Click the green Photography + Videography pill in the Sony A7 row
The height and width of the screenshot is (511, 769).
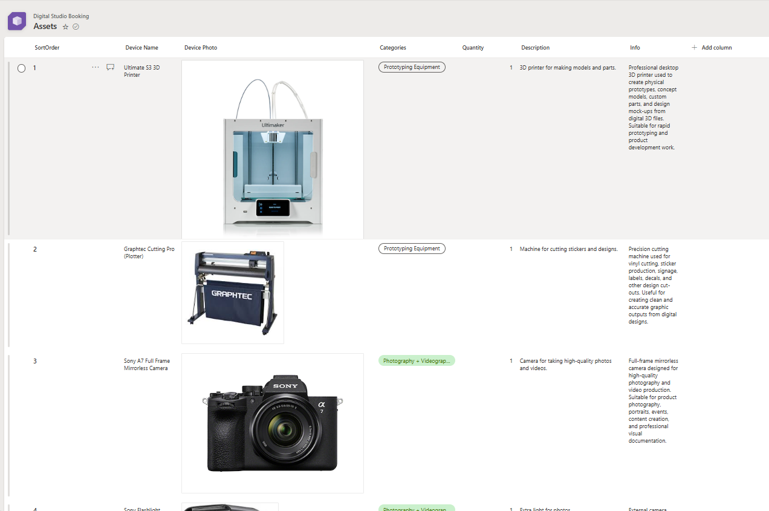(417, 360)
